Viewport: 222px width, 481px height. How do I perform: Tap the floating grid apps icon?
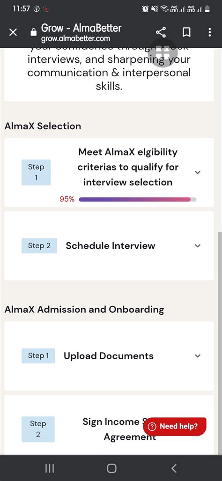[x=163, y=53]
